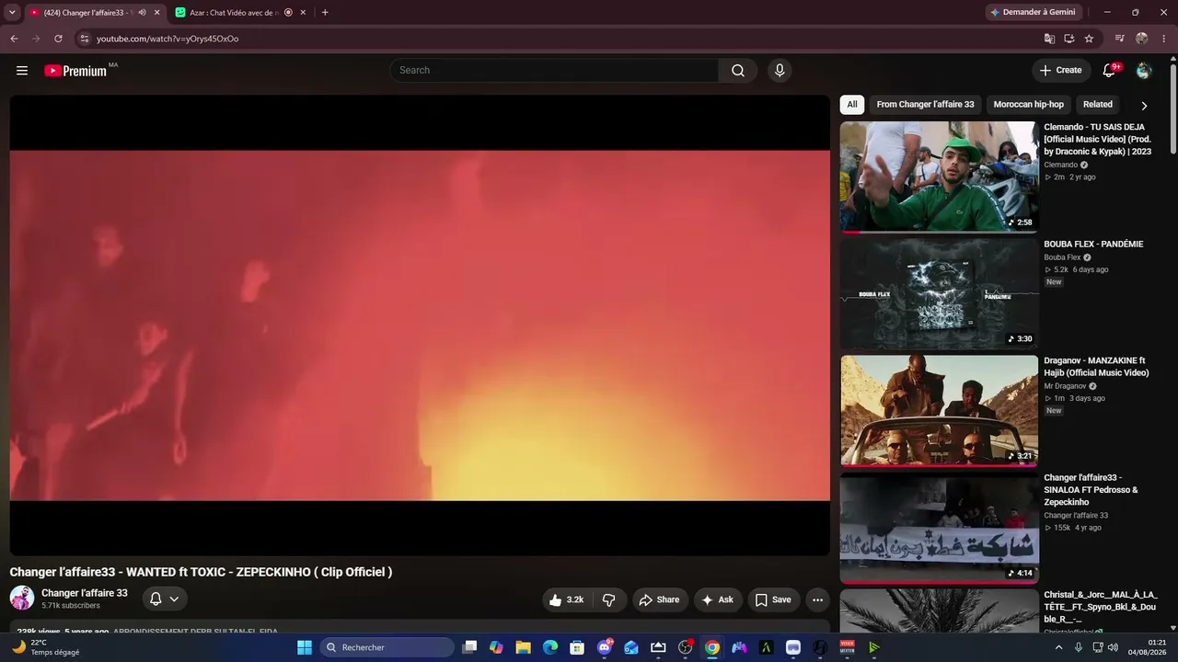
Task: Click the Ask button
Action: point(718,599)
